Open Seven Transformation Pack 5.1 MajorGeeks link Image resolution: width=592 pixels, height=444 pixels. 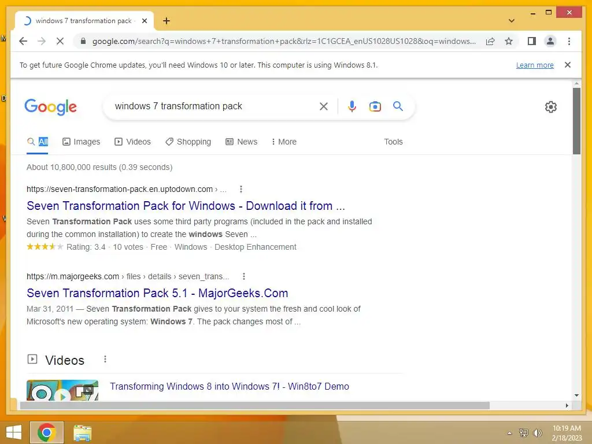pos(157,293)
